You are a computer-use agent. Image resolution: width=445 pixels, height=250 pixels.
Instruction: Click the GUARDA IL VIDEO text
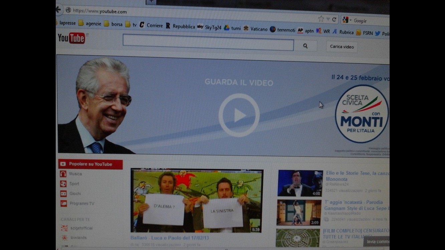point(239,82)
